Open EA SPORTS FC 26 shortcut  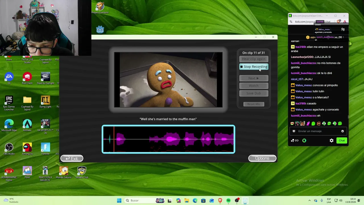(x=45, y=126)
